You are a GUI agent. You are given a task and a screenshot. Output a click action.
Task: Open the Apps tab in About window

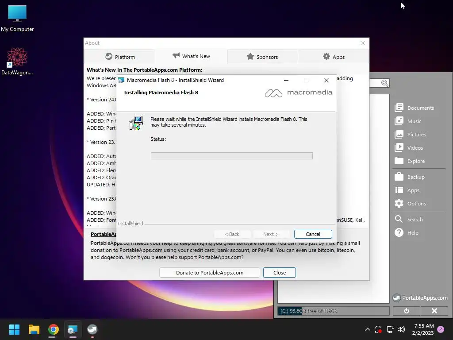[334, 57]
